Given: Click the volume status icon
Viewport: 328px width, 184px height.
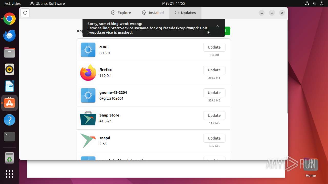Looking at the screenshot, I should [x=314, y=3].
